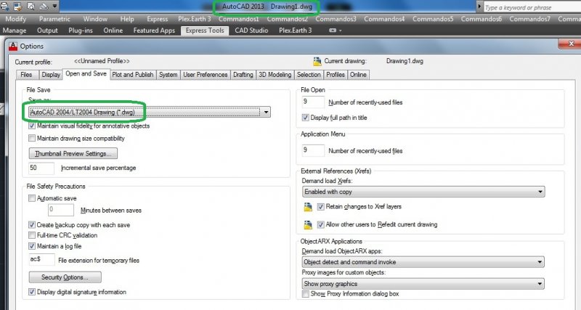The width and height of the screenshot is (581, 310).
Task: Enable Full-time CRC validation
Action: click(x=32, y=235)
